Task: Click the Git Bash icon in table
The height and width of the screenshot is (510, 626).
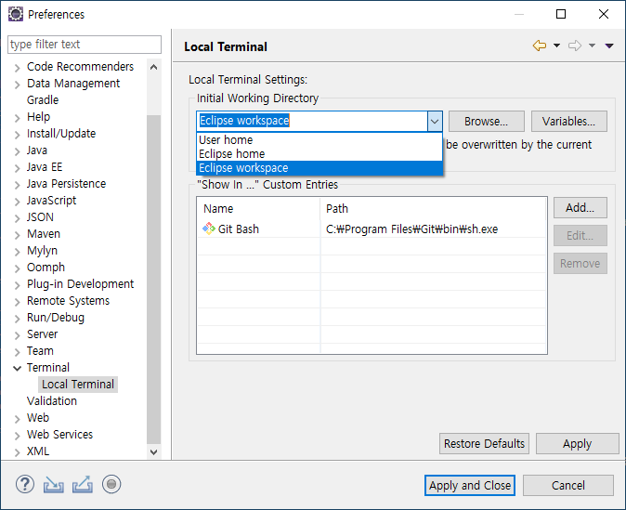Action: coord(209,229)
